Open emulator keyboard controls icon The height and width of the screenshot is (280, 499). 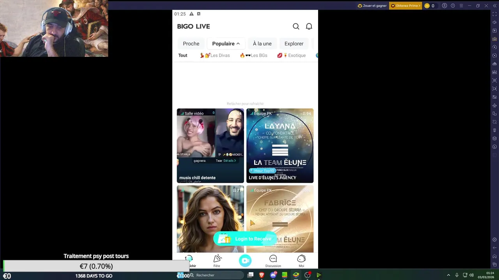[x=495, y=39]
